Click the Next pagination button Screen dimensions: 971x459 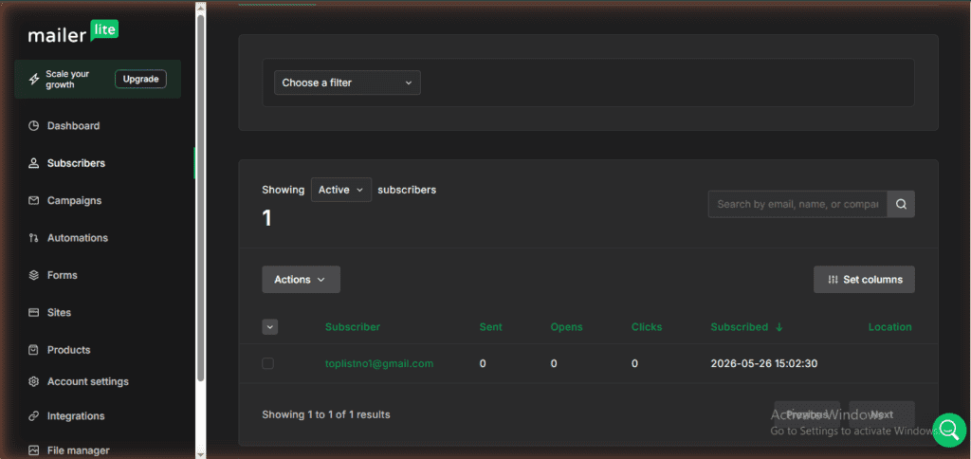(x=882, y=414)
